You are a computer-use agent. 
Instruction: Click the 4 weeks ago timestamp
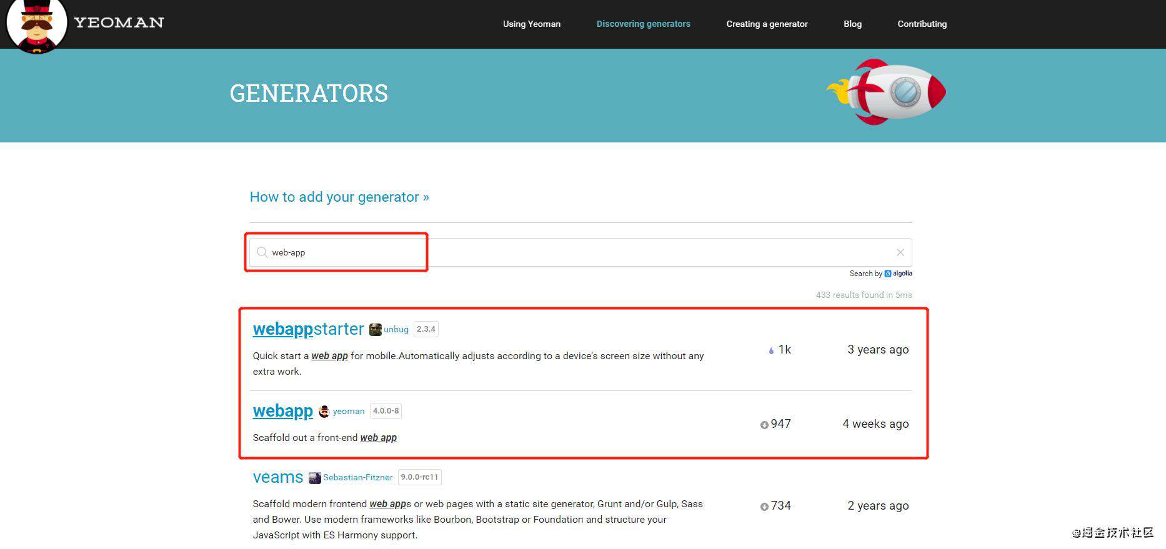click(x=875, y=423)
